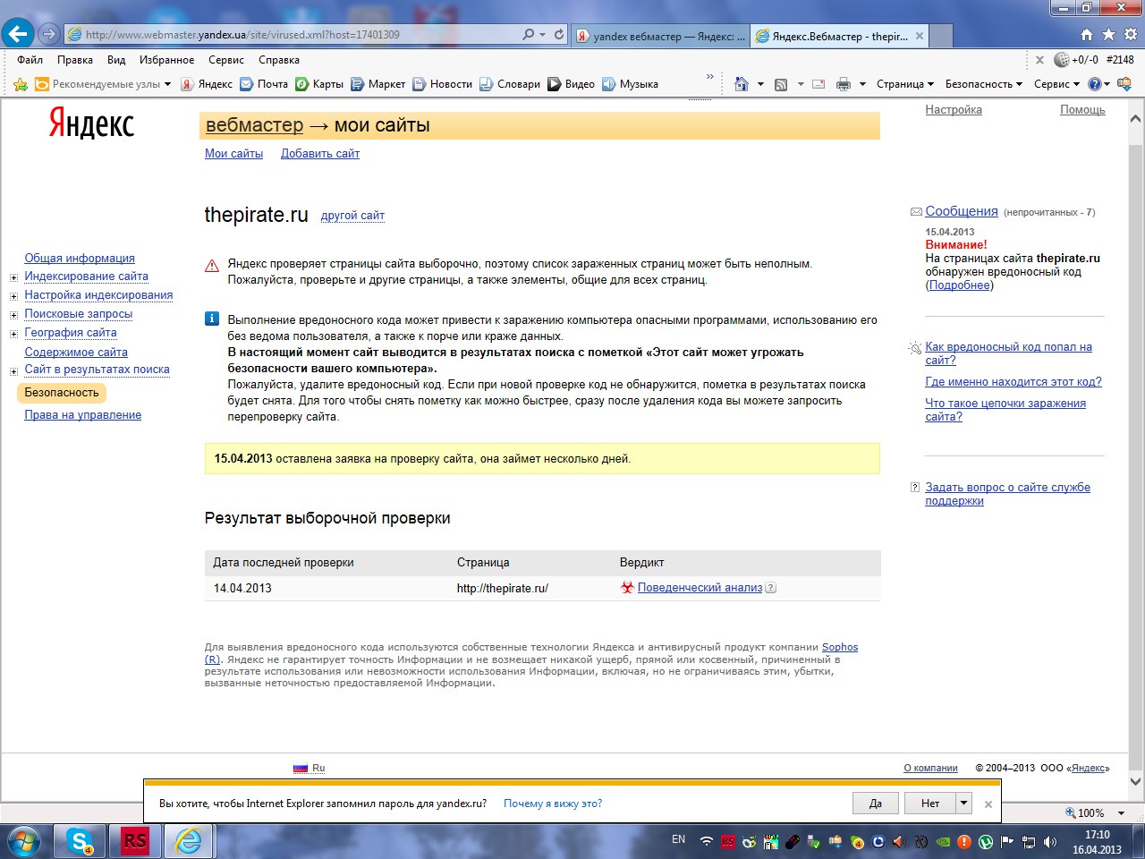Open Skype from the taskbar
The width and height of the screenshot is (1145, 859).
coord(80,842)
